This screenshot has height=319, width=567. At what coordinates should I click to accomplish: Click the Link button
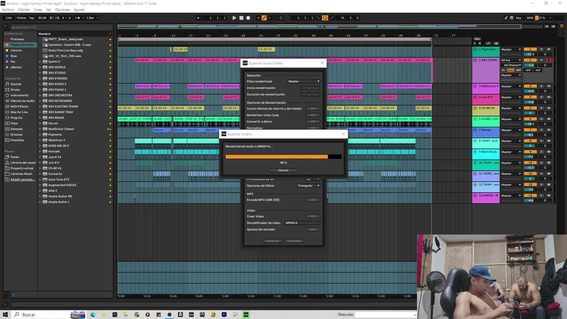[x=9, y=18]
